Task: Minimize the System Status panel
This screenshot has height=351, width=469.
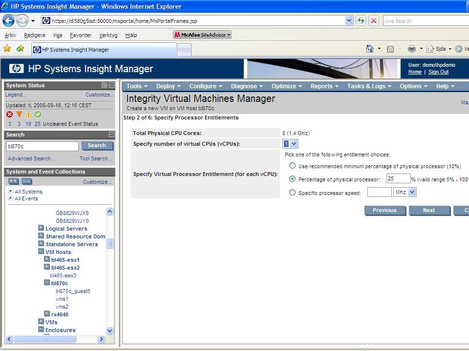Action: click(111, 85)
